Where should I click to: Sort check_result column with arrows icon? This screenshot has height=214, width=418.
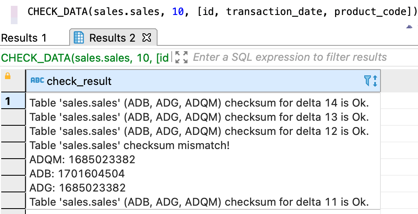375,81
